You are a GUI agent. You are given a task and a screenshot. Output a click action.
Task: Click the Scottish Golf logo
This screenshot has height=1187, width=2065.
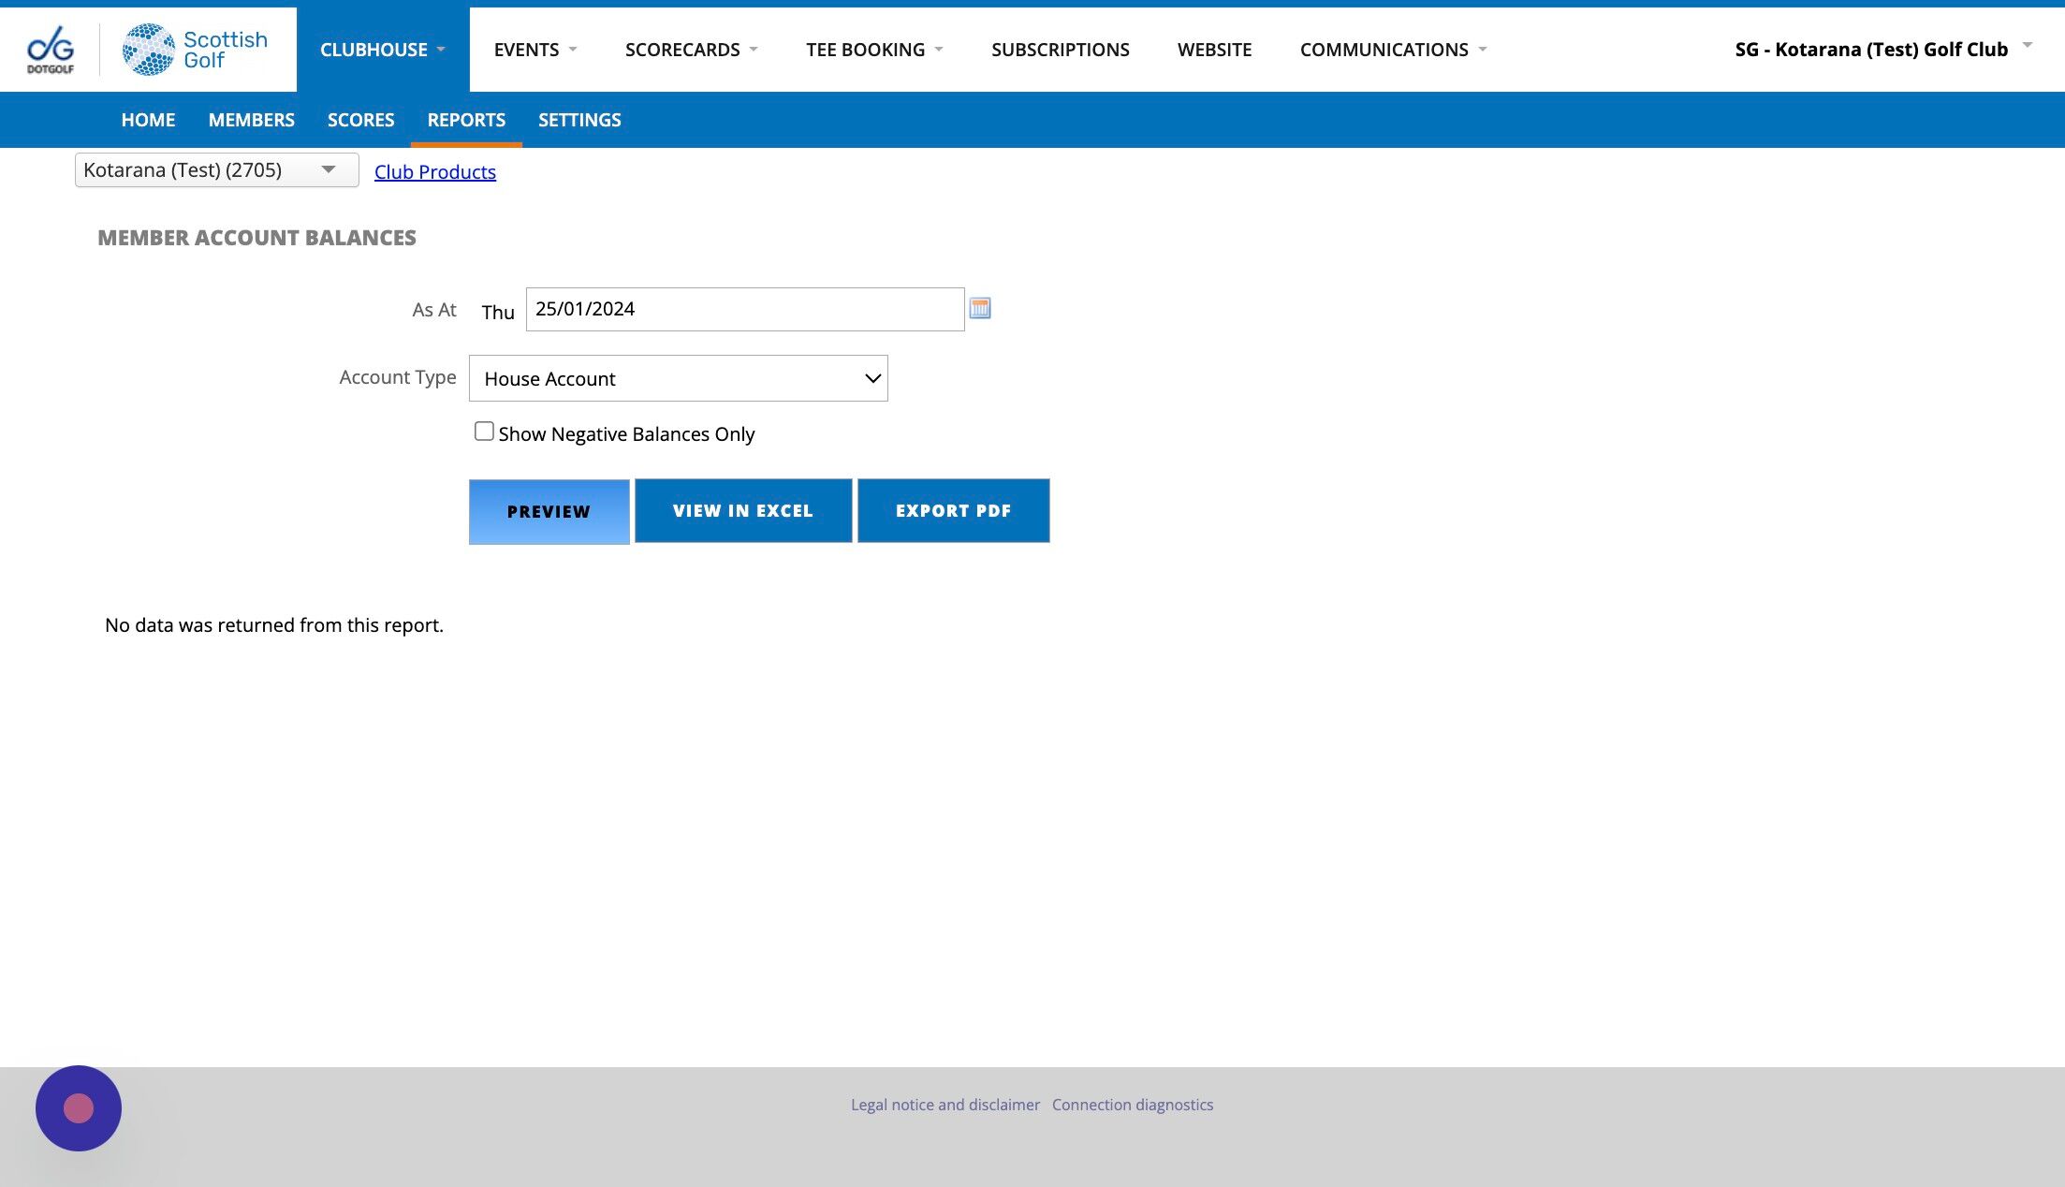[195, 50]
